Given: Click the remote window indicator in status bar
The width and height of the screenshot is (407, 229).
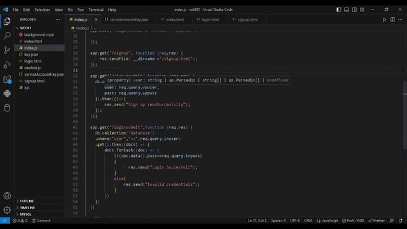Looking at the screenshot, I should click(x=5, y=221).
